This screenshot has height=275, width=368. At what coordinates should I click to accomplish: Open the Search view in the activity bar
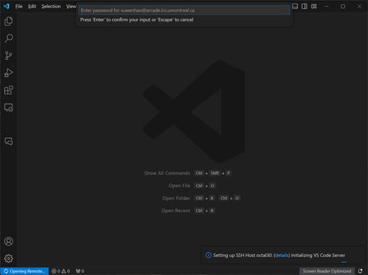coord(9,38)
